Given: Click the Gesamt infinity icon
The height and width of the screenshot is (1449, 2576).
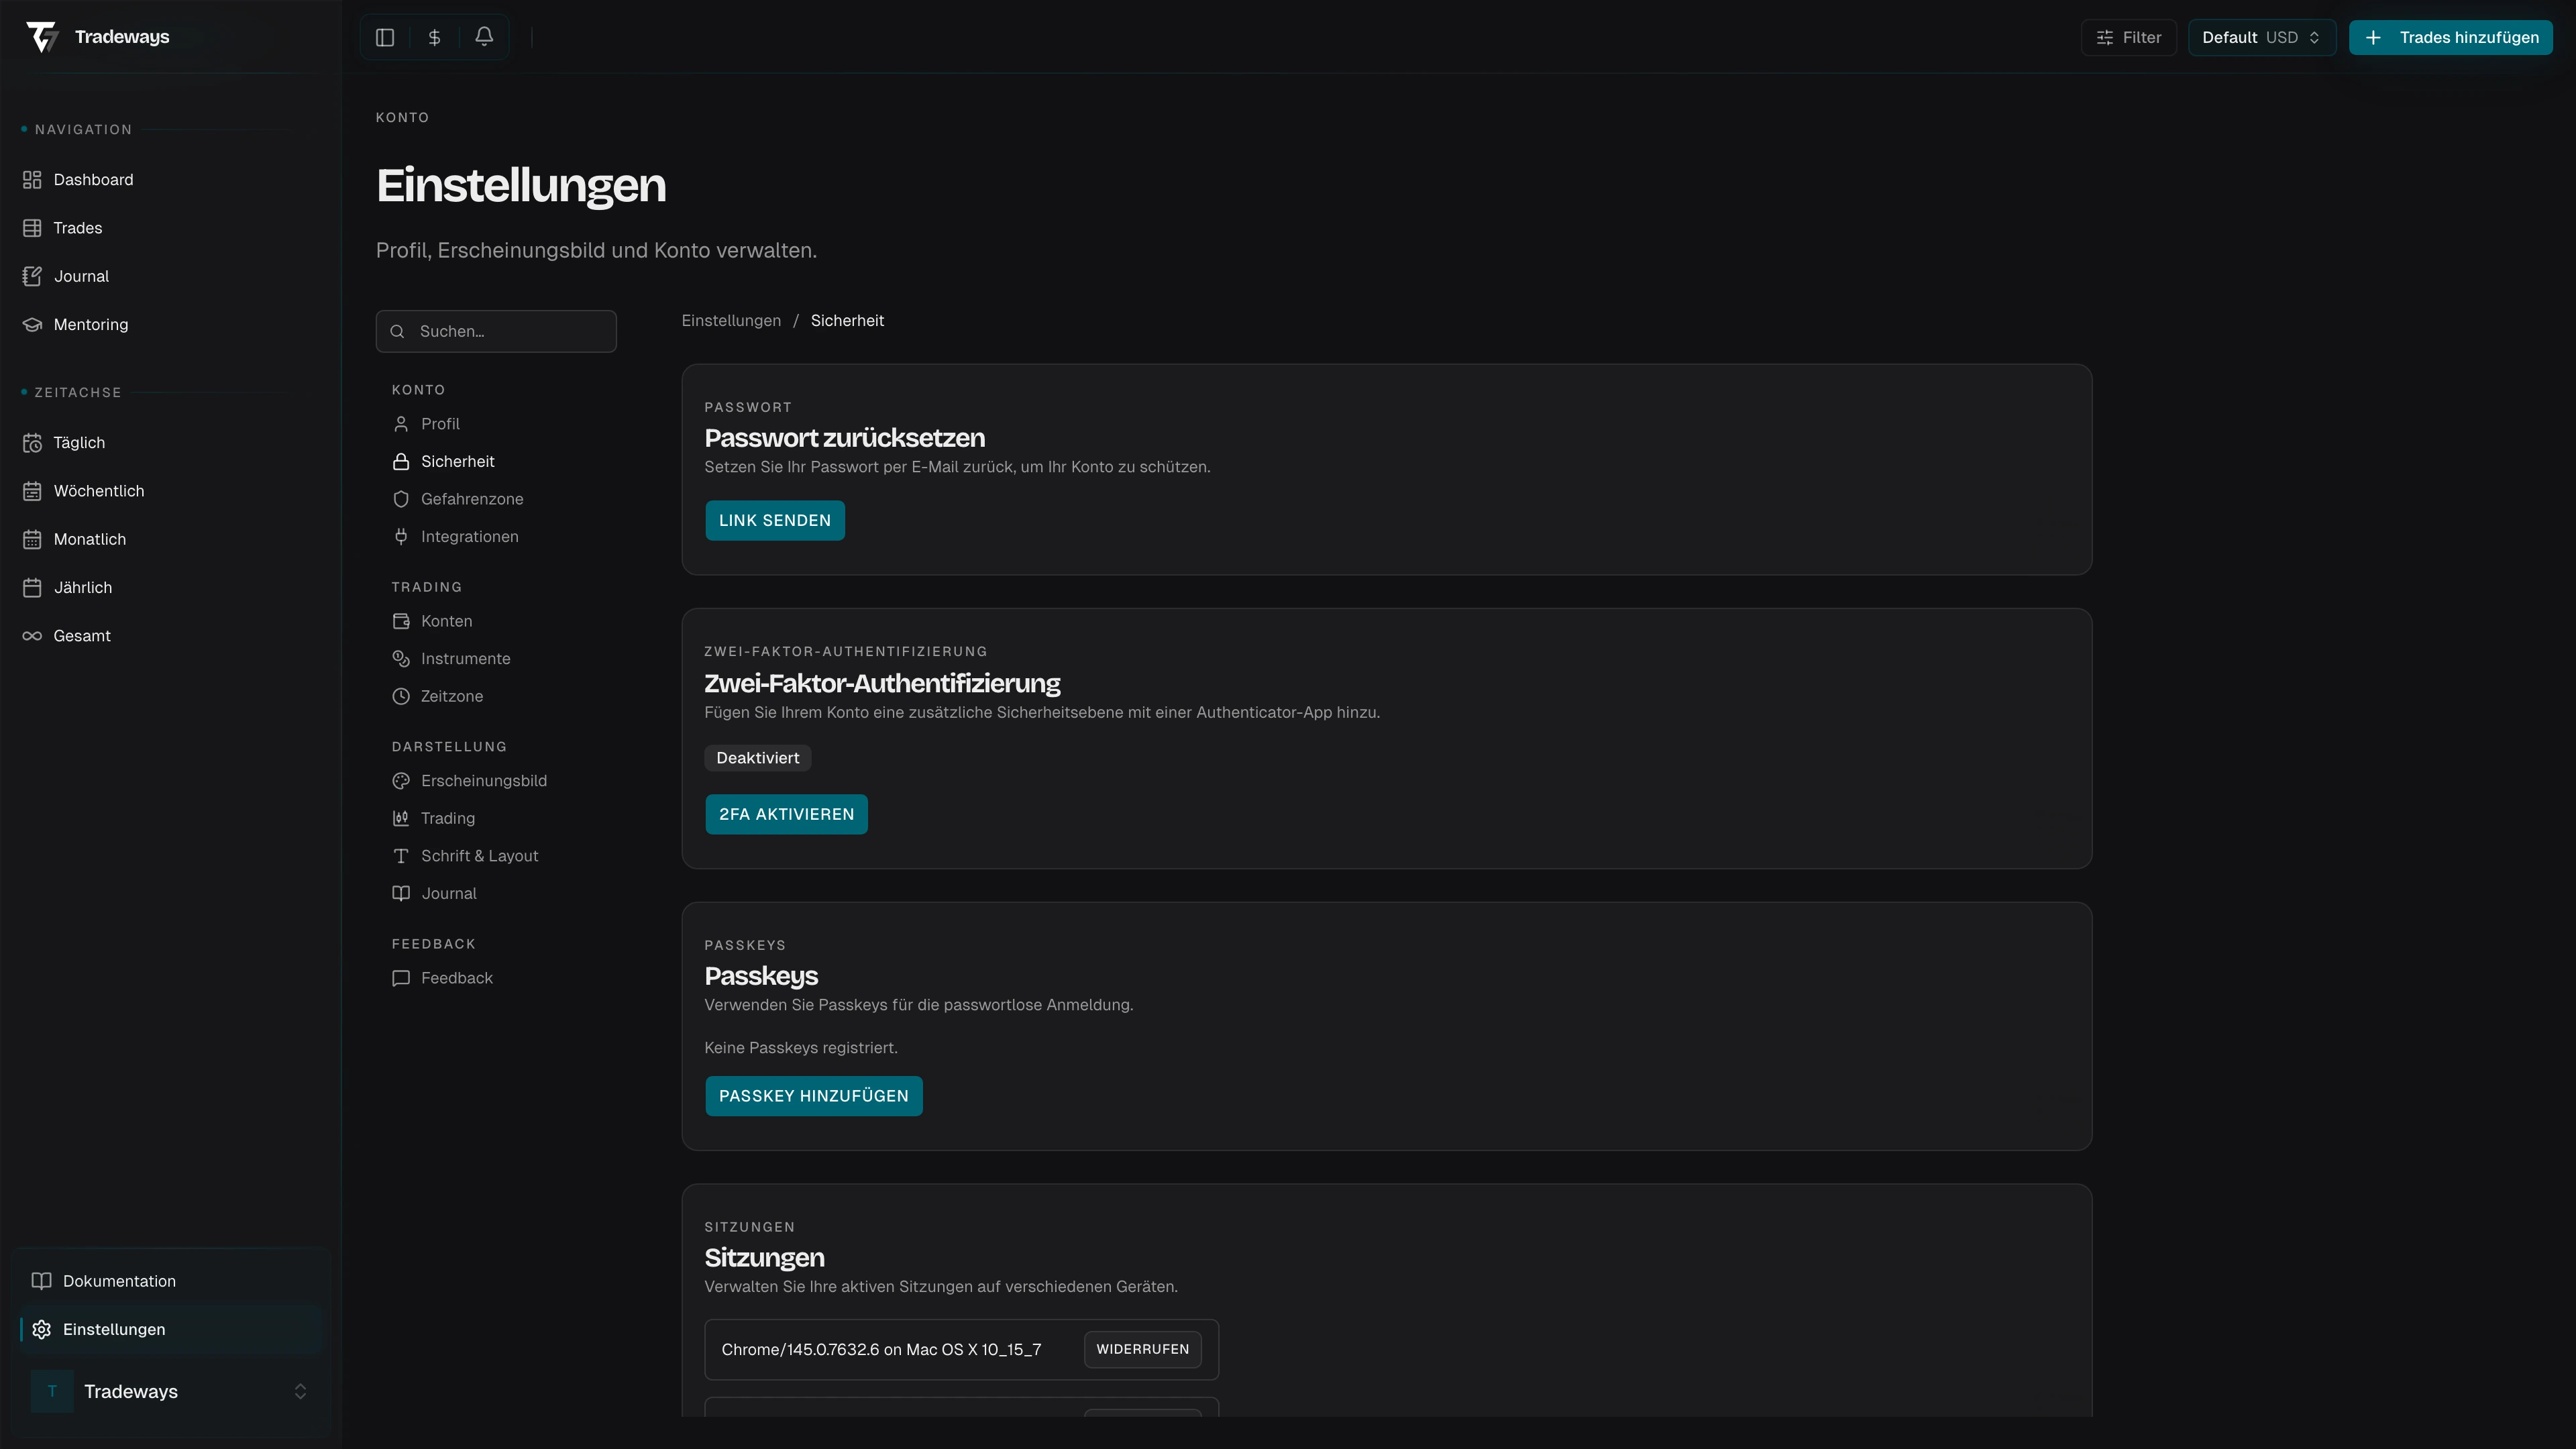Looking at the screenshot, I should 32,636.
